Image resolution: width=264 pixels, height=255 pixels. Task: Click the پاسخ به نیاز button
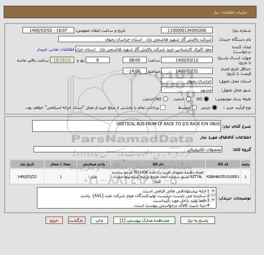[198, 220]
